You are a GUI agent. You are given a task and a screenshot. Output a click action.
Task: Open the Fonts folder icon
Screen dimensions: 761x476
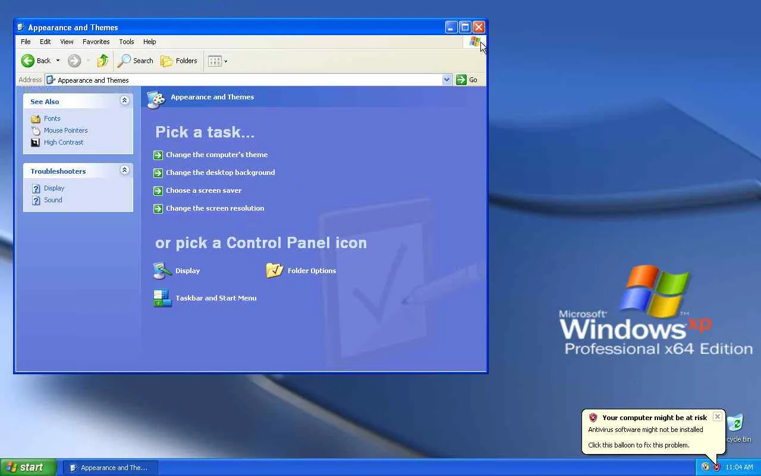tap(36, 118)
